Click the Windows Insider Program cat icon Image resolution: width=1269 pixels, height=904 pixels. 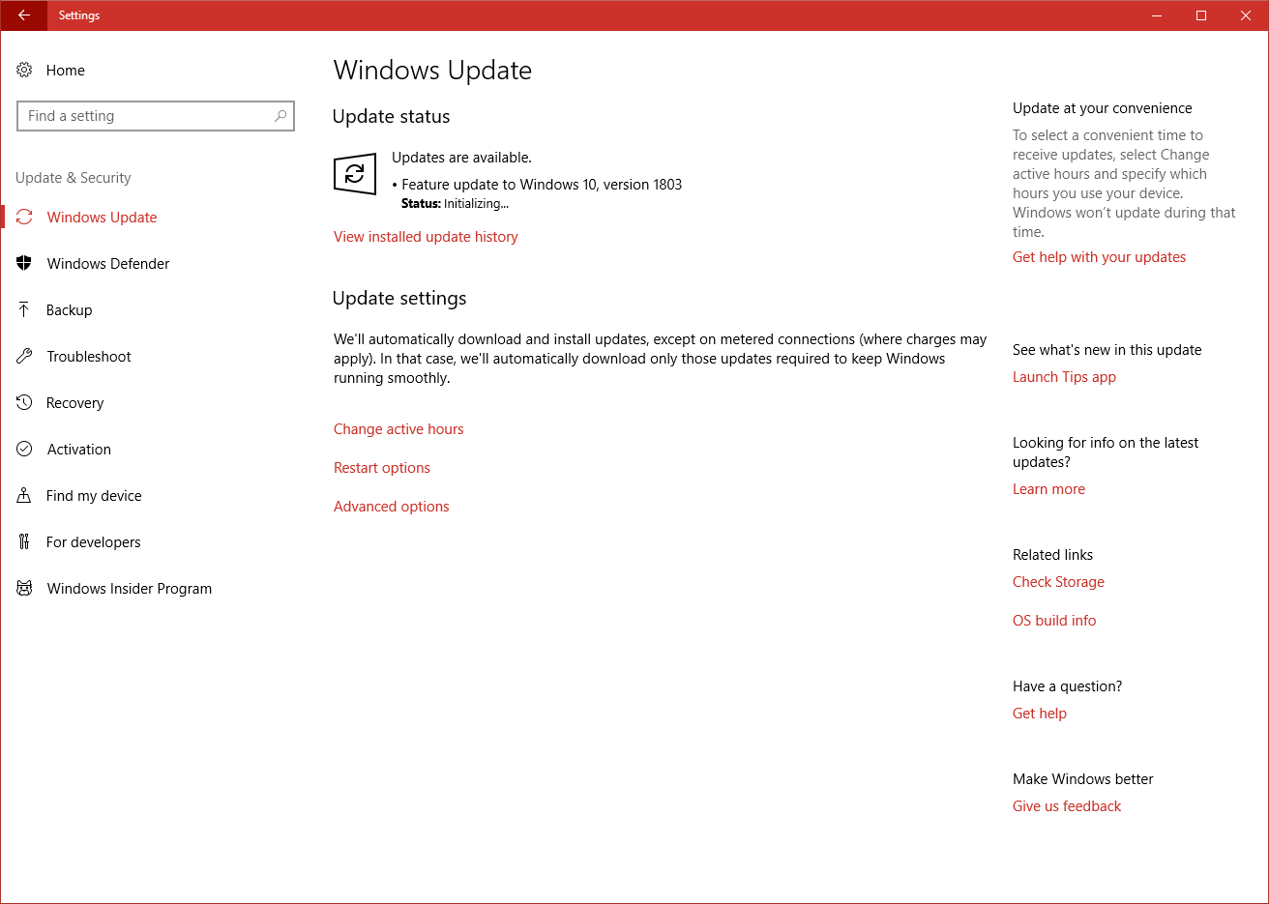(24, 588)
